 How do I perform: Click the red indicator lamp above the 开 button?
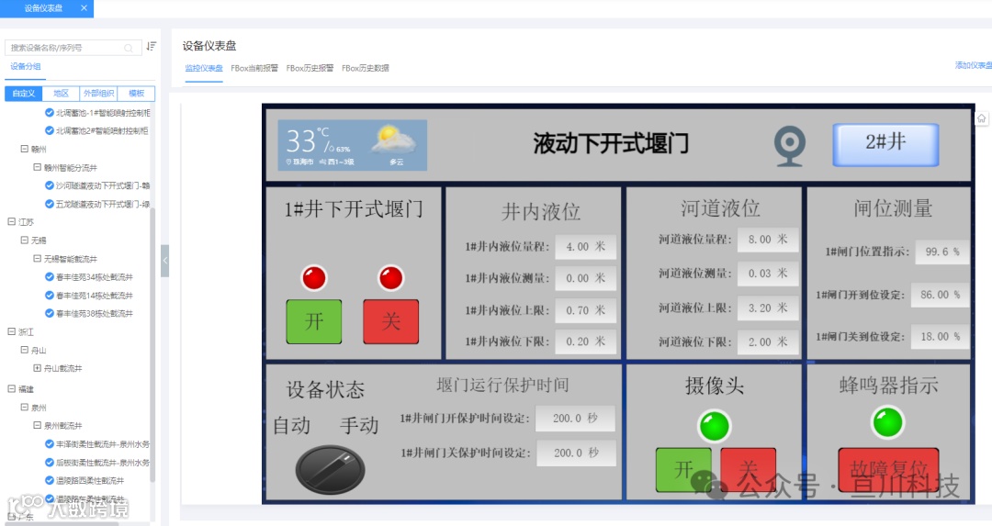(x=314, y=277)
